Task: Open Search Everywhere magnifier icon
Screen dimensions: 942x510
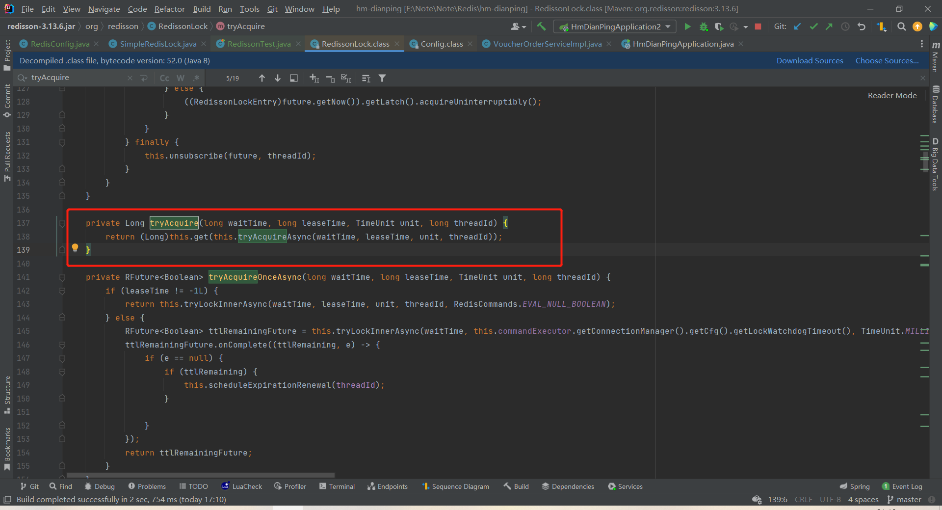Action: 901,27
